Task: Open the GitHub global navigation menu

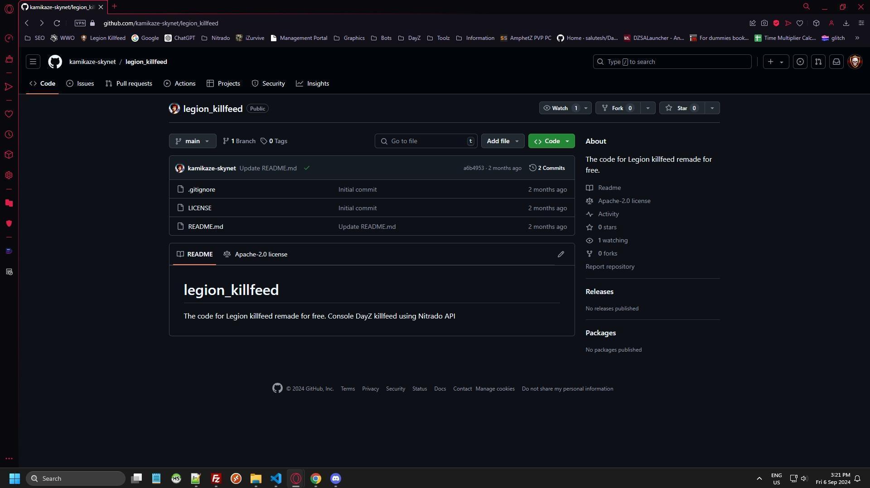Action: point(33,62)
